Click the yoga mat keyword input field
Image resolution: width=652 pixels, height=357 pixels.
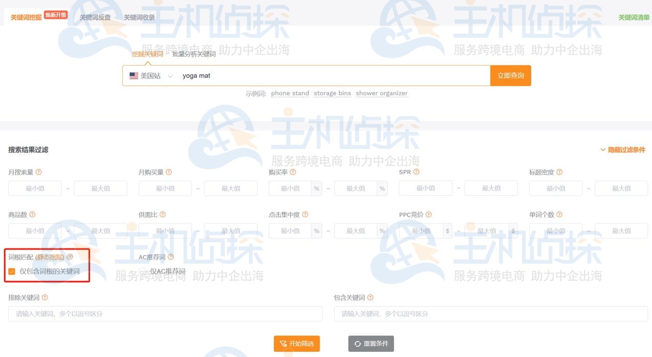307,75
